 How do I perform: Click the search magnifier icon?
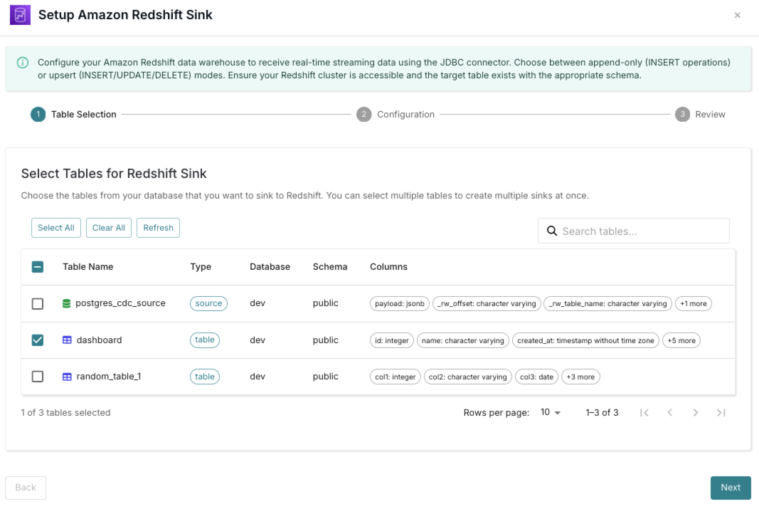(552, 231)
